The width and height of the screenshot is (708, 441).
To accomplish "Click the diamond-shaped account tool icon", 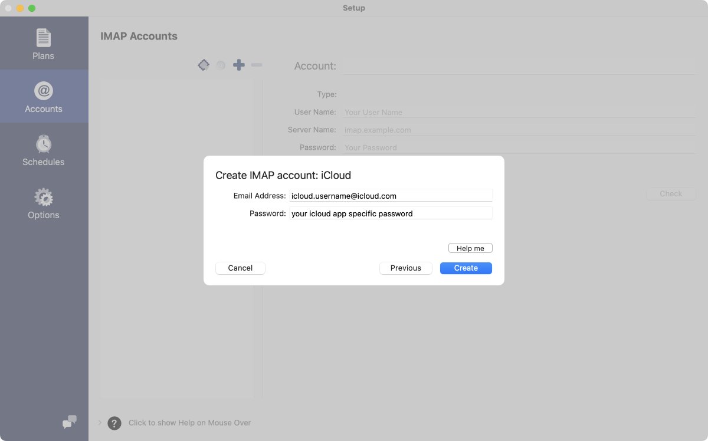I will click(204, 65).
